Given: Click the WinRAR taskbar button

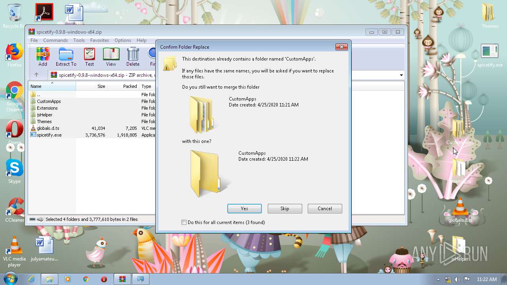Looking at the screenshot, I should coord(122,279).
